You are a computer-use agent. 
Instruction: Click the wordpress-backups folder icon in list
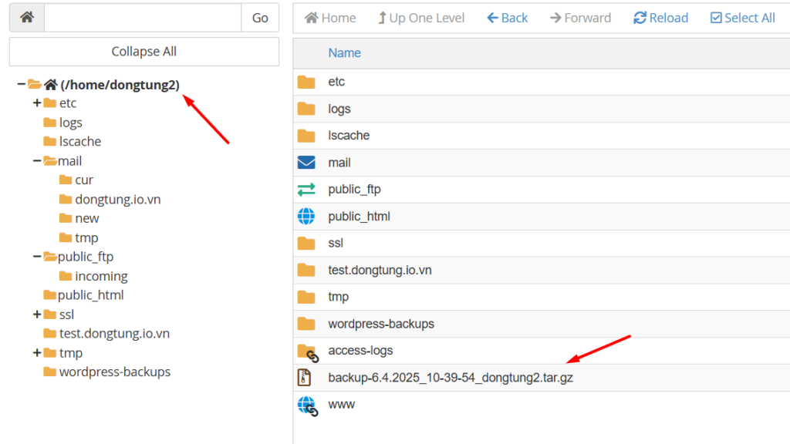pos(306,324)
